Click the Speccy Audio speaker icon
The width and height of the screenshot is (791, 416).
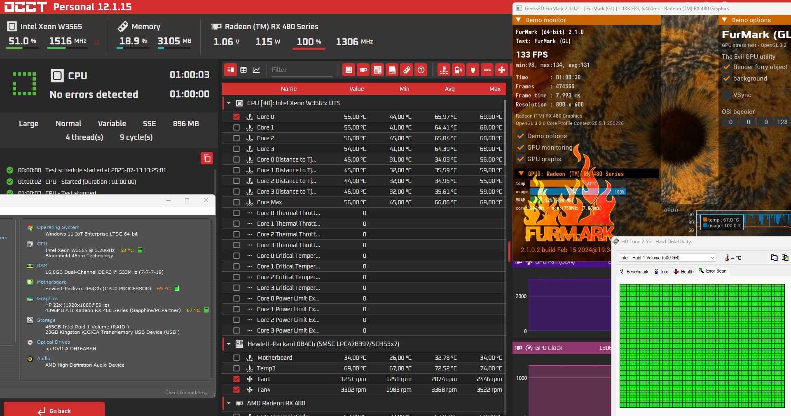pyautogui.click(x=30, y=359)
